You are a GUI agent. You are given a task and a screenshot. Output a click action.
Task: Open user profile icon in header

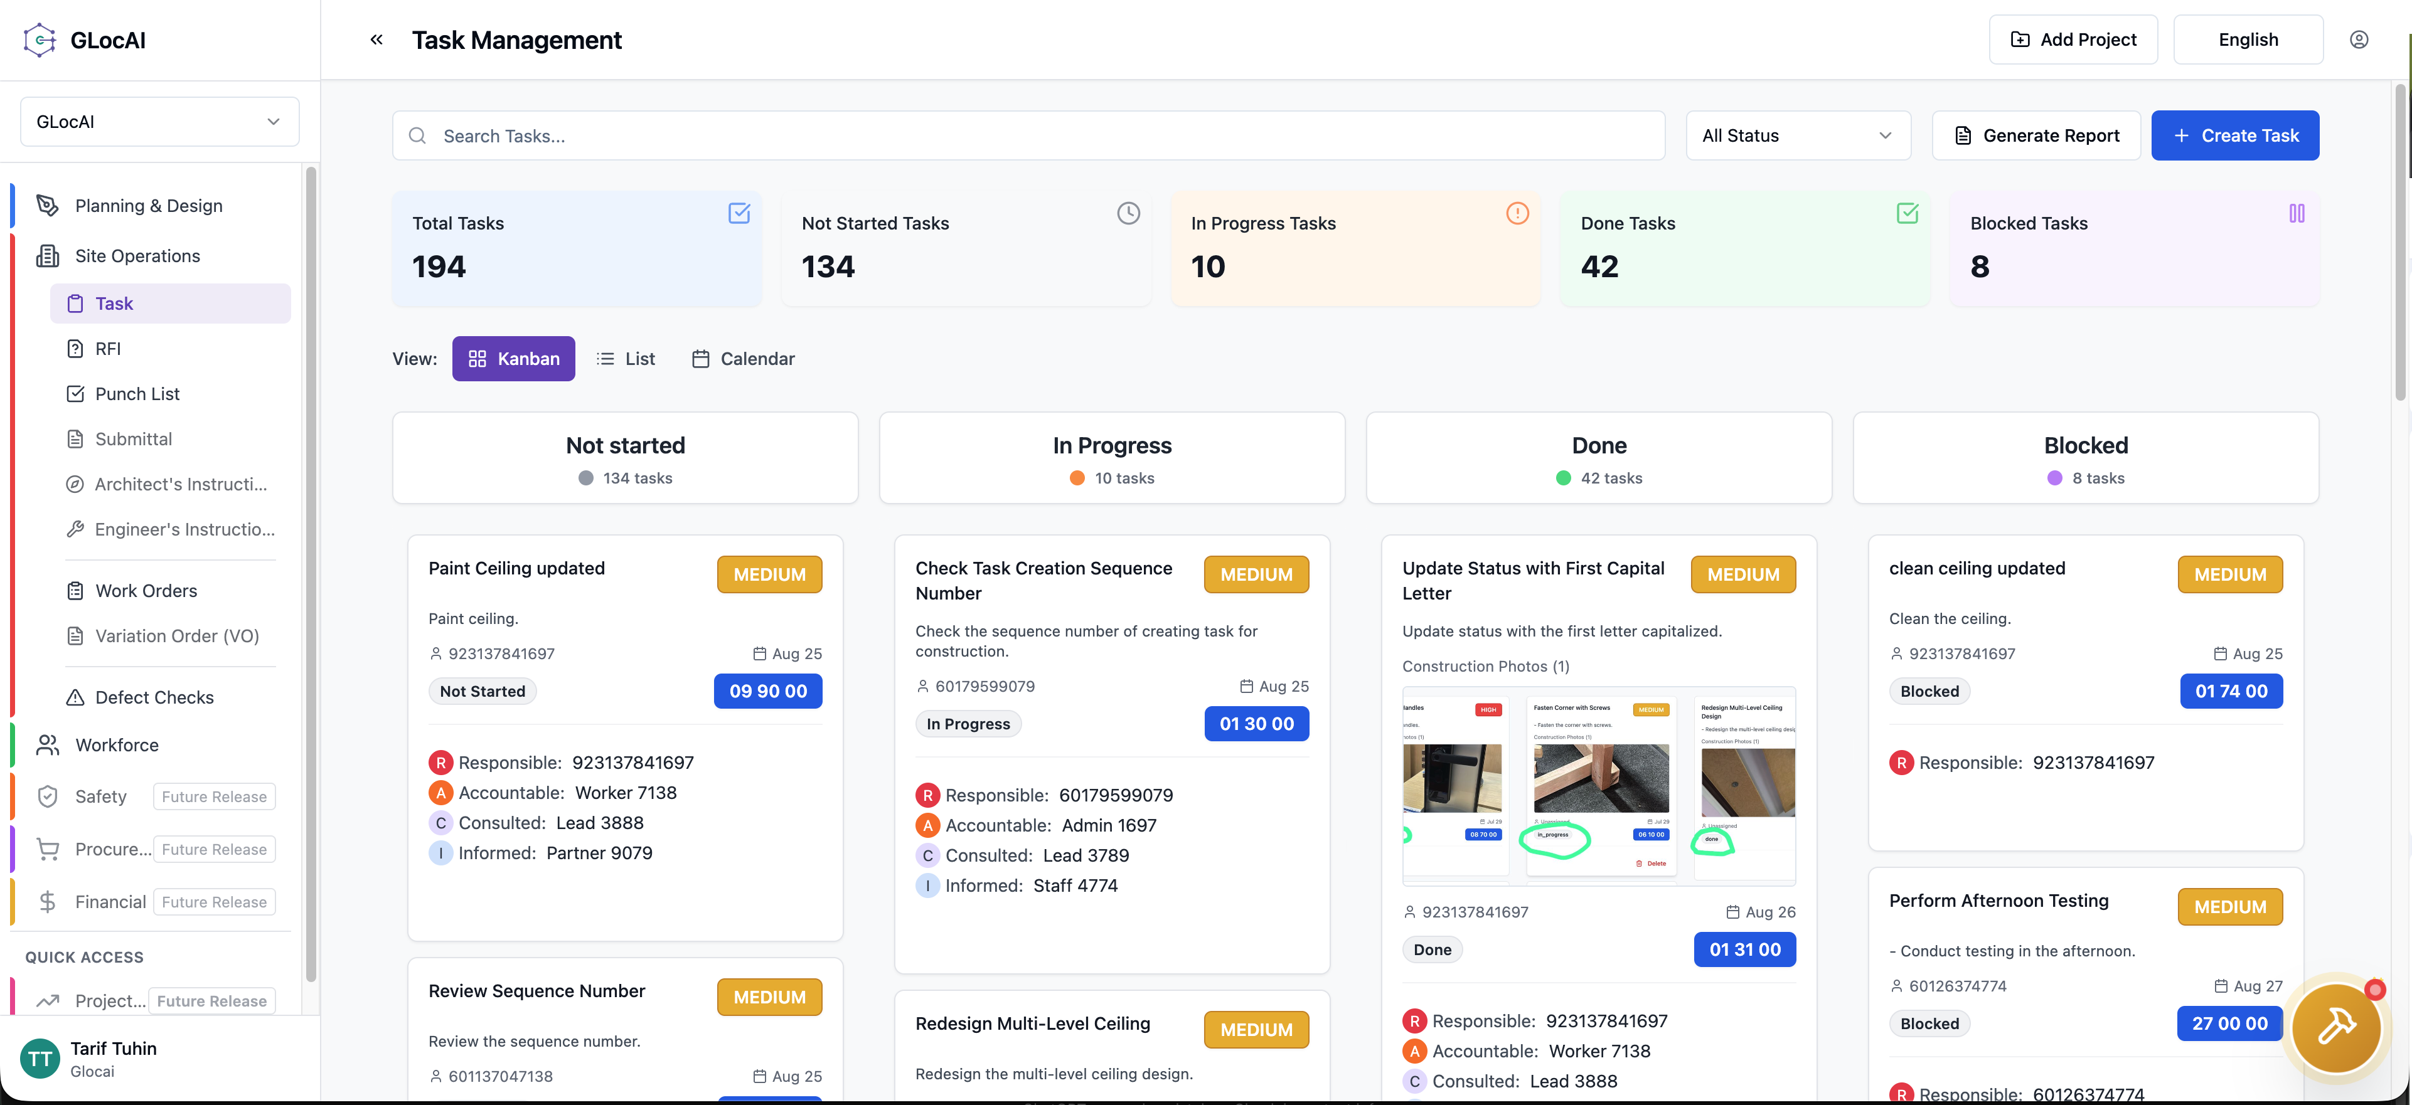pos(2359,40)
